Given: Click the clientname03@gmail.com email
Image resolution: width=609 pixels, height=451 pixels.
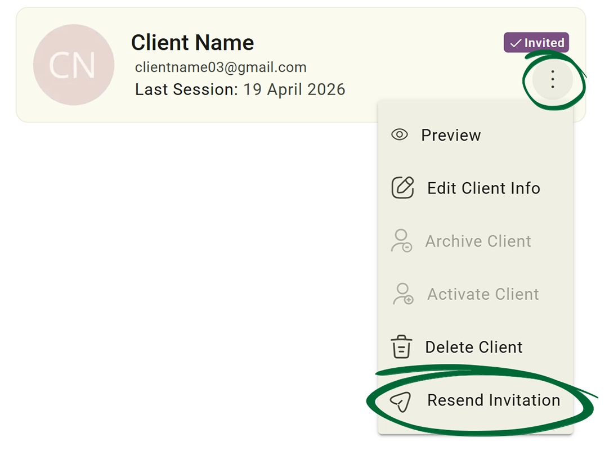Looking at the screenshot, I should [221, 67].
